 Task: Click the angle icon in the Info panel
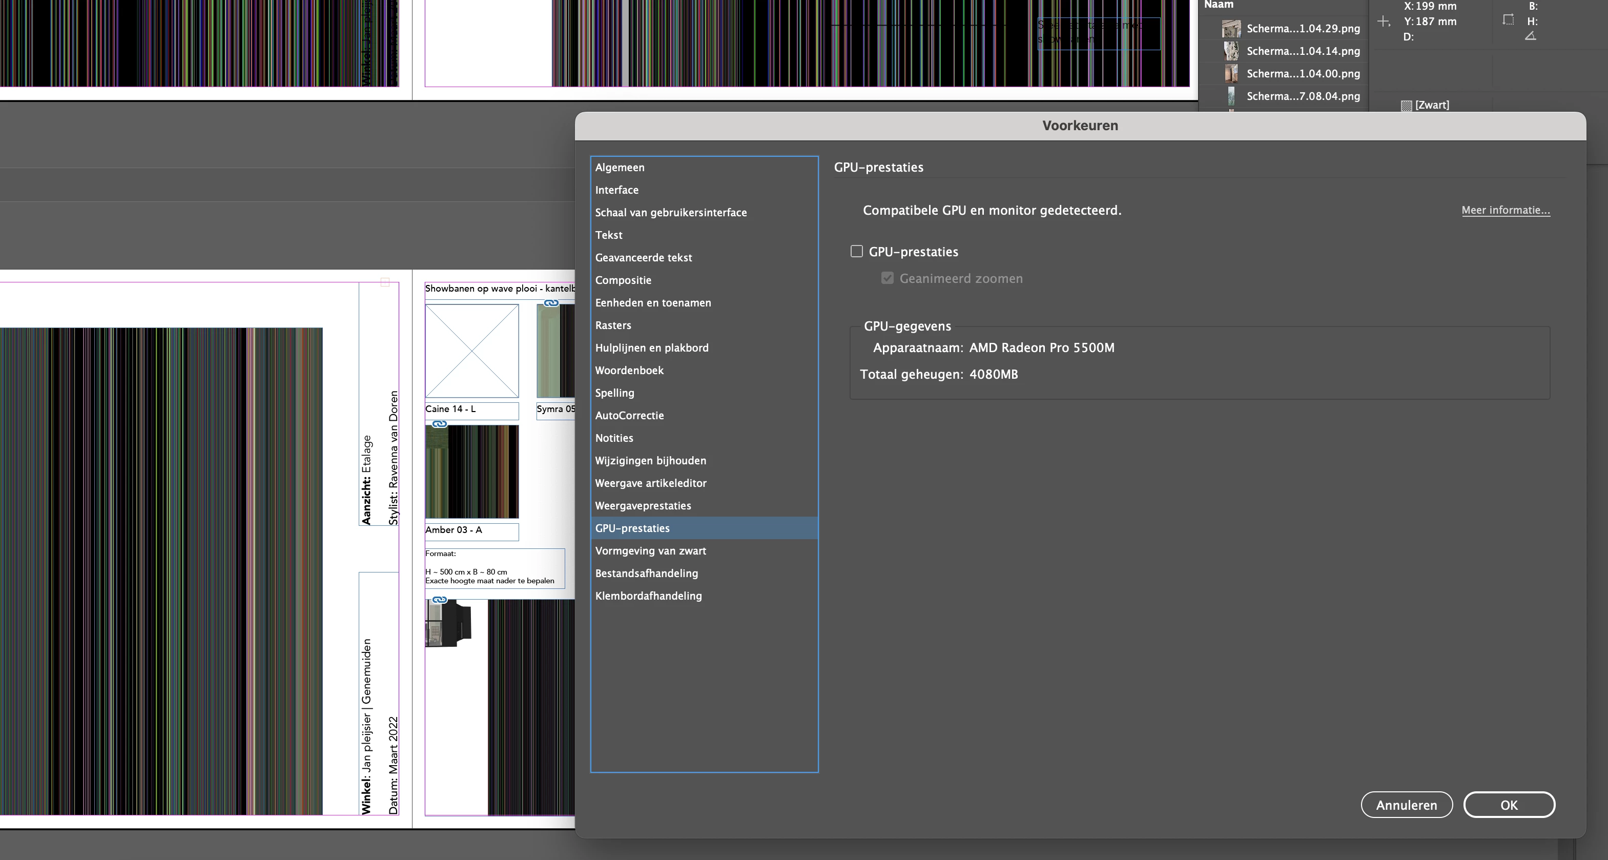[1531, 36]
